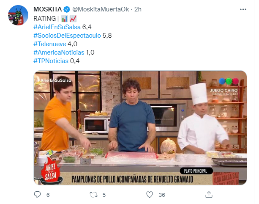Click the blue verified badge
This screenshot has height=204, width=259.
pos(67,9)
